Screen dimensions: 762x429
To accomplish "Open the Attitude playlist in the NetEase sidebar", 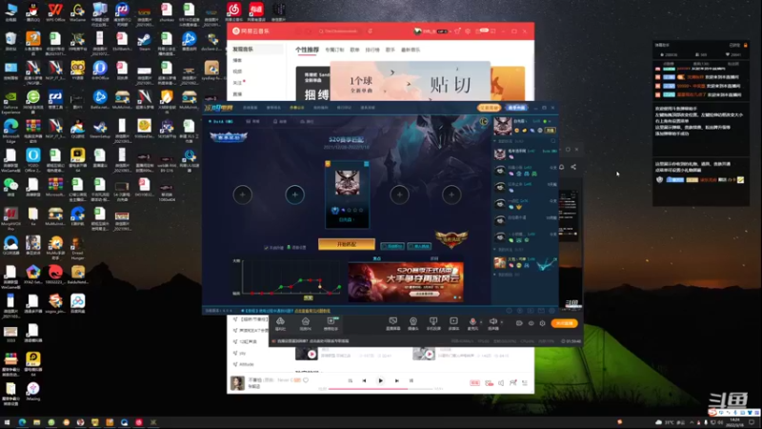I will [247, 364].
